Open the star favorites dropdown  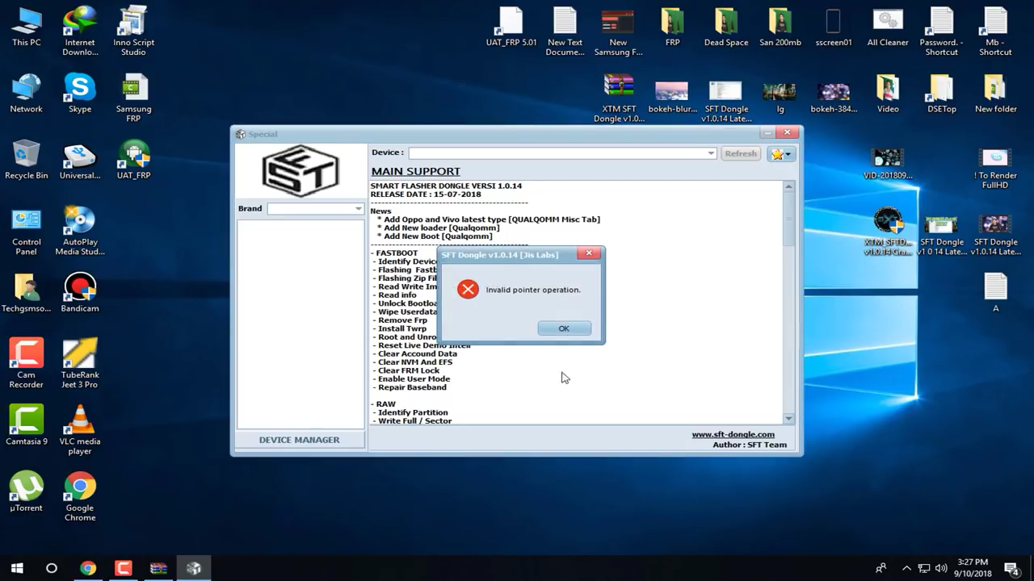coord(781,153)
